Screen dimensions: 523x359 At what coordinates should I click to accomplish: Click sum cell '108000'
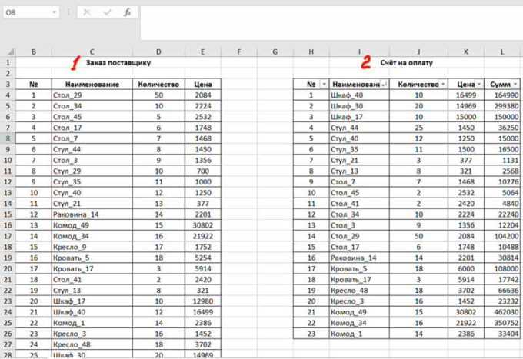[502, 268]
